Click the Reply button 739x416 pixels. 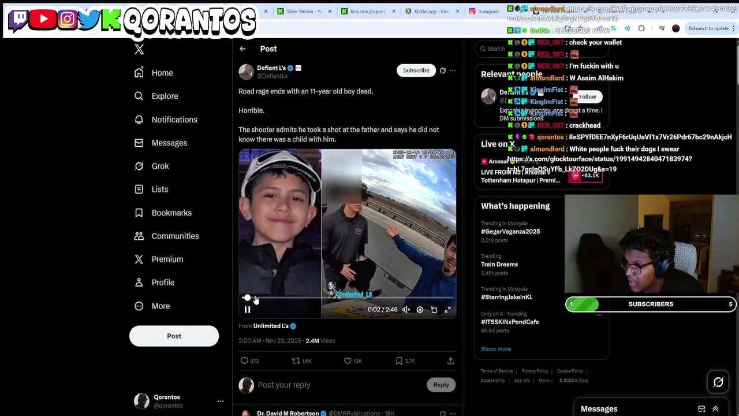click(441, 385)
